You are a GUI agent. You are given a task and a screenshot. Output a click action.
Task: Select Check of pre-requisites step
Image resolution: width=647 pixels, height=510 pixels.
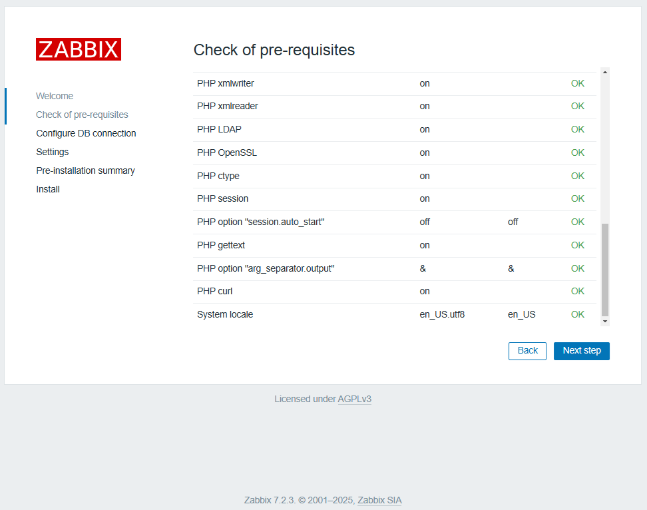pyautogui.click(x=82, y=115)
